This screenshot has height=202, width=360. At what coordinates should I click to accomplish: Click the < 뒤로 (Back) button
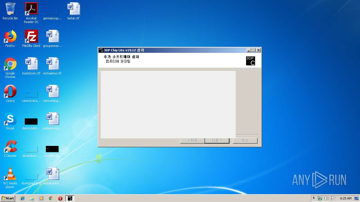click(193, 141)
